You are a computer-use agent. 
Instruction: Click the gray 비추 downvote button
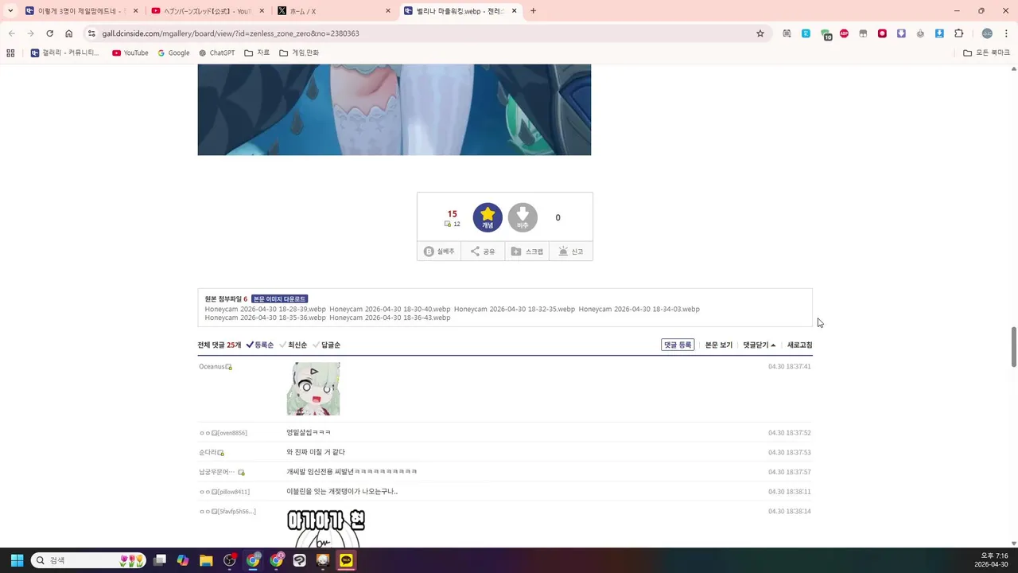pyautogui.click(x=523, y=217)
